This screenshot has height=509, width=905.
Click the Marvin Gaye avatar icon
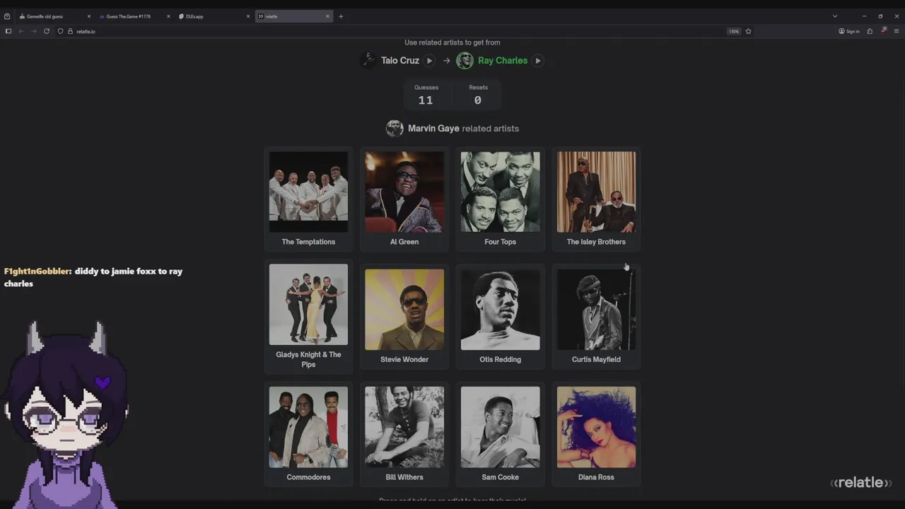coord(395,129)
